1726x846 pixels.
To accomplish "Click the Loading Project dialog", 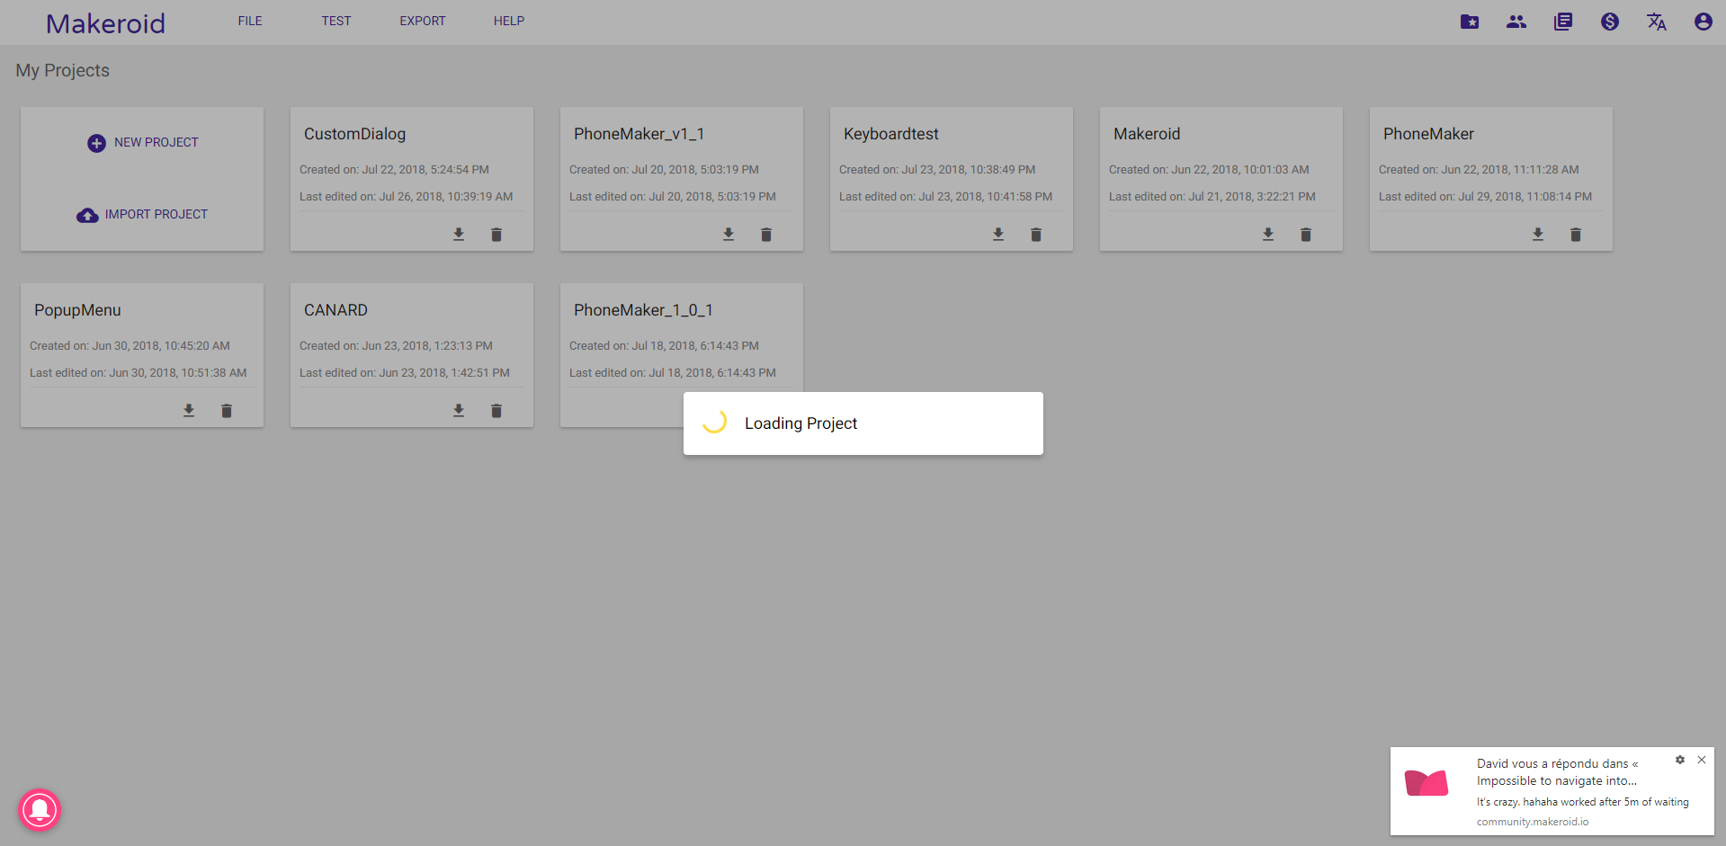I will 863,423.
